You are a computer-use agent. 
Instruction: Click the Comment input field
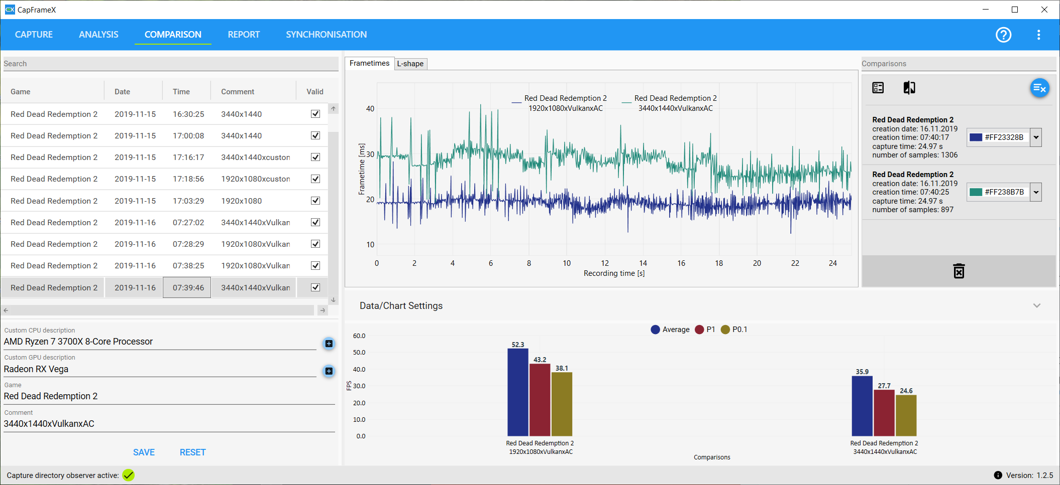tap(169, 424)
